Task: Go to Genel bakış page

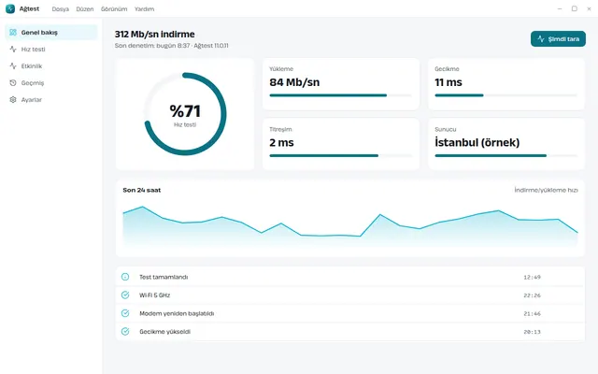Action: [51, 33]
